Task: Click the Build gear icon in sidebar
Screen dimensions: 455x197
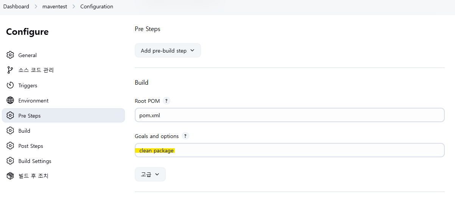Action: (x=10, y=131)
